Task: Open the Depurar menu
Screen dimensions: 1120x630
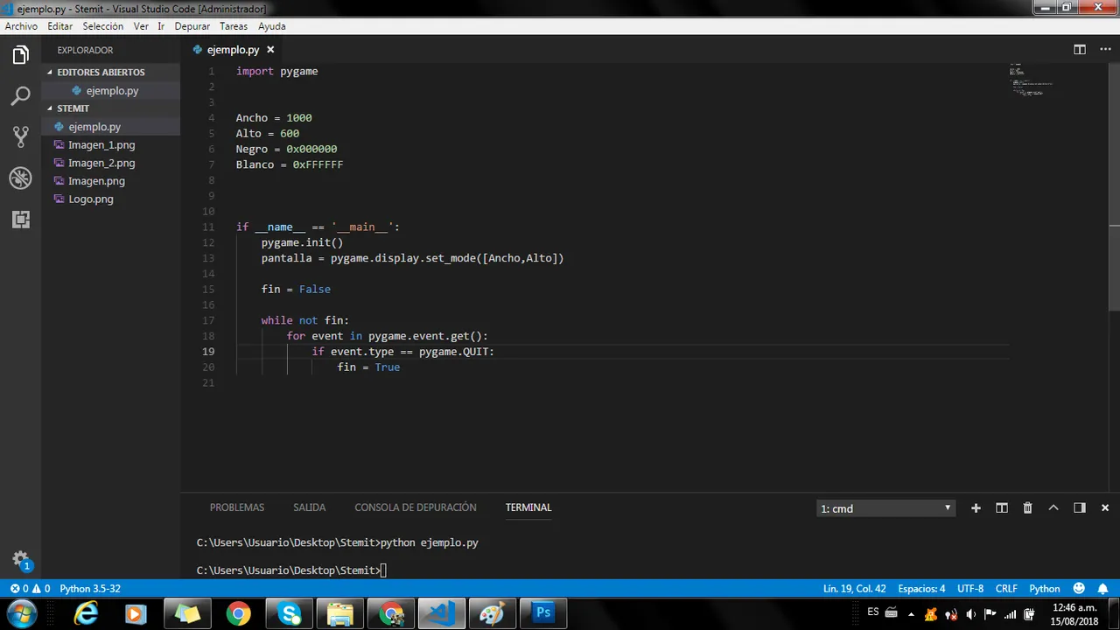Action: pos(192,26)
